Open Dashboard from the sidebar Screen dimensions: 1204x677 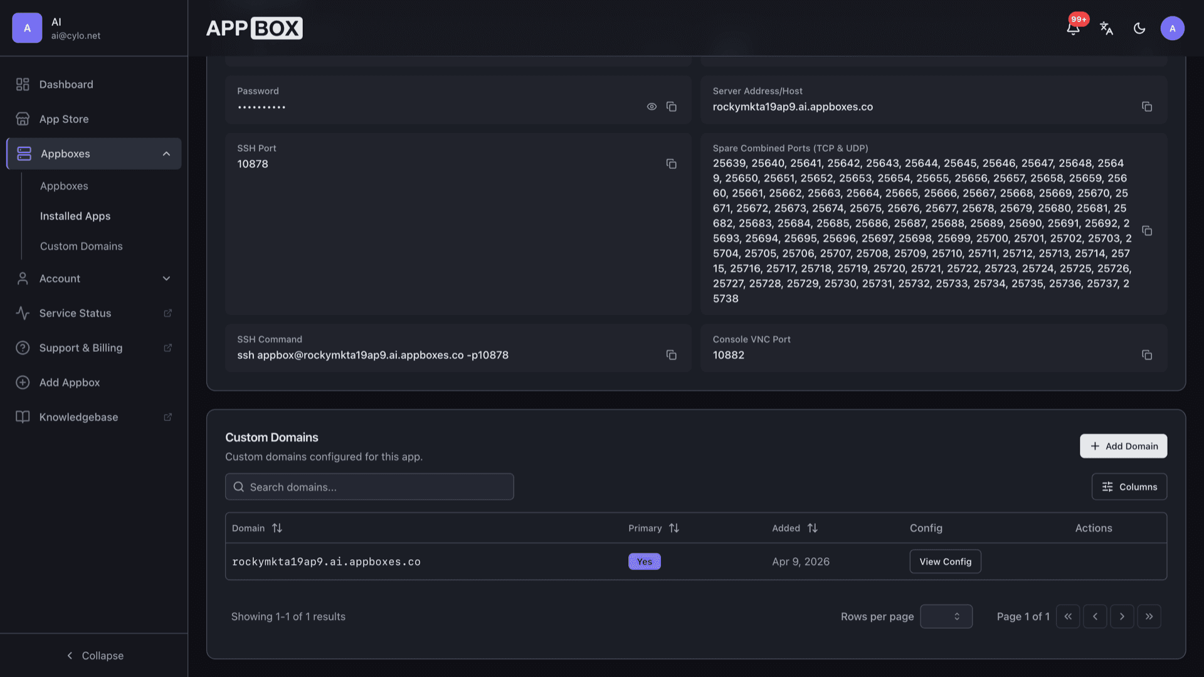pyautogui.click(x=94, y=84)
